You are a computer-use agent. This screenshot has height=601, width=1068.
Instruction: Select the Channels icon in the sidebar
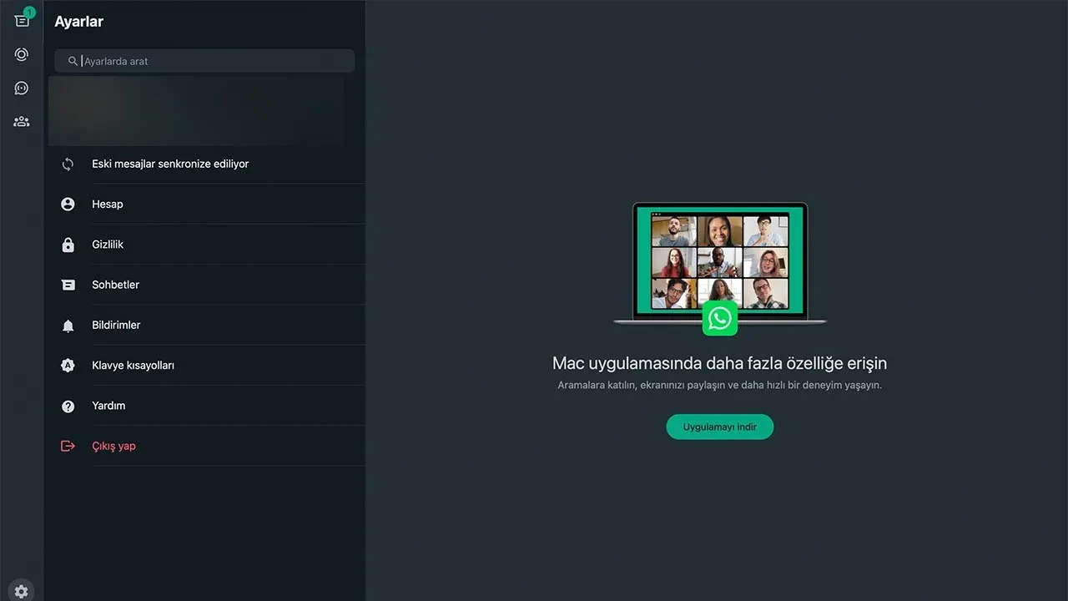pos(21,88)
